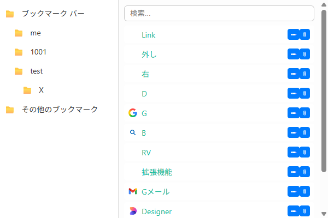The image size is (328, 218).
Task: Click the edit icon for 拡張機能 bookmark
Action: (293, 172)
